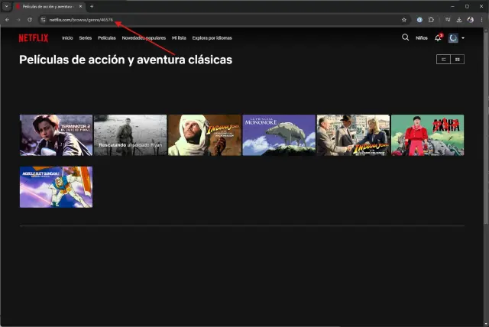Switch to list view layout

(x=443, y=59)
